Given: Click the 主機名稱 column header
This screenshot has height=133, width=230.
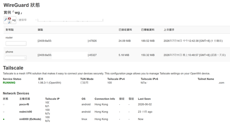Looking at the screenshot, I should click(24, 99).
